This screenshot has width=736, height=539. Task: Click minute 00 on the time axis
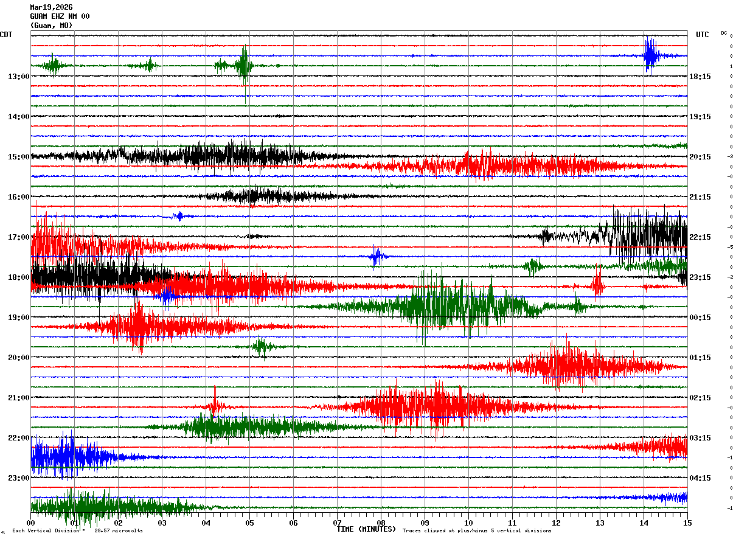coord(31,523)
